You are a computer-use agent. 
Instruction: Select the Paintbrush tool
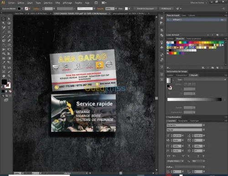tap(4, 36)
